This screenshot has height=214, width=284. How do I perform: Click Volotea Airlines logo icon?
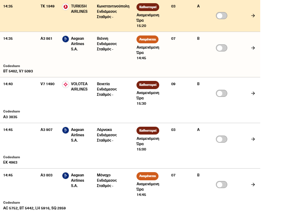[x=65, y=84]
